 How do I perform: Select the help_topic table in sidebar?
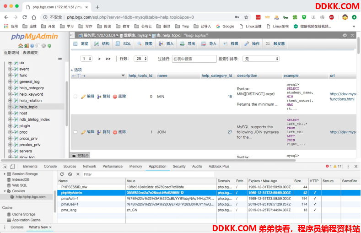28,107
